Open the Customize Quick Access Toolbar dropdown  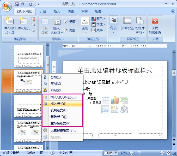(38, 4)
